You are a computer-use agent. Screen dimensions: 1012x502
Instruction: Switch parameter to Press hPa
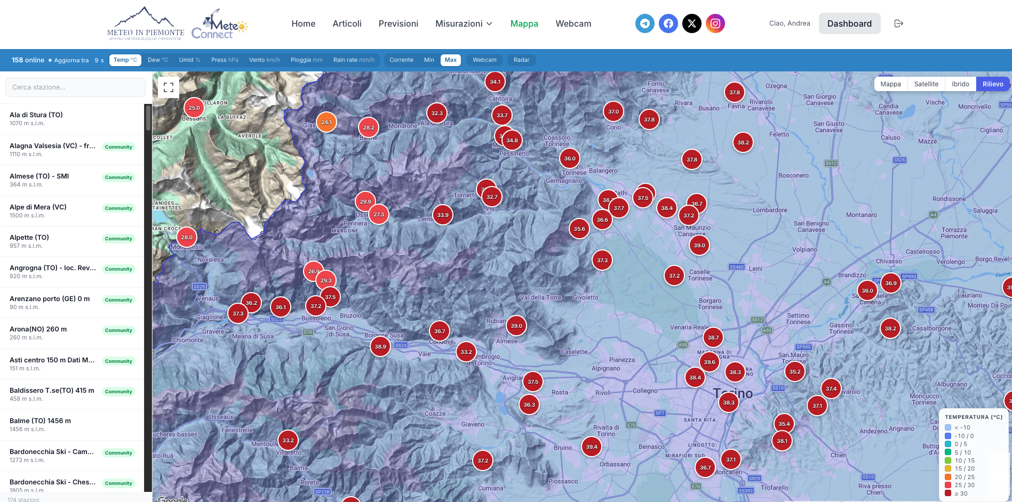225,60
